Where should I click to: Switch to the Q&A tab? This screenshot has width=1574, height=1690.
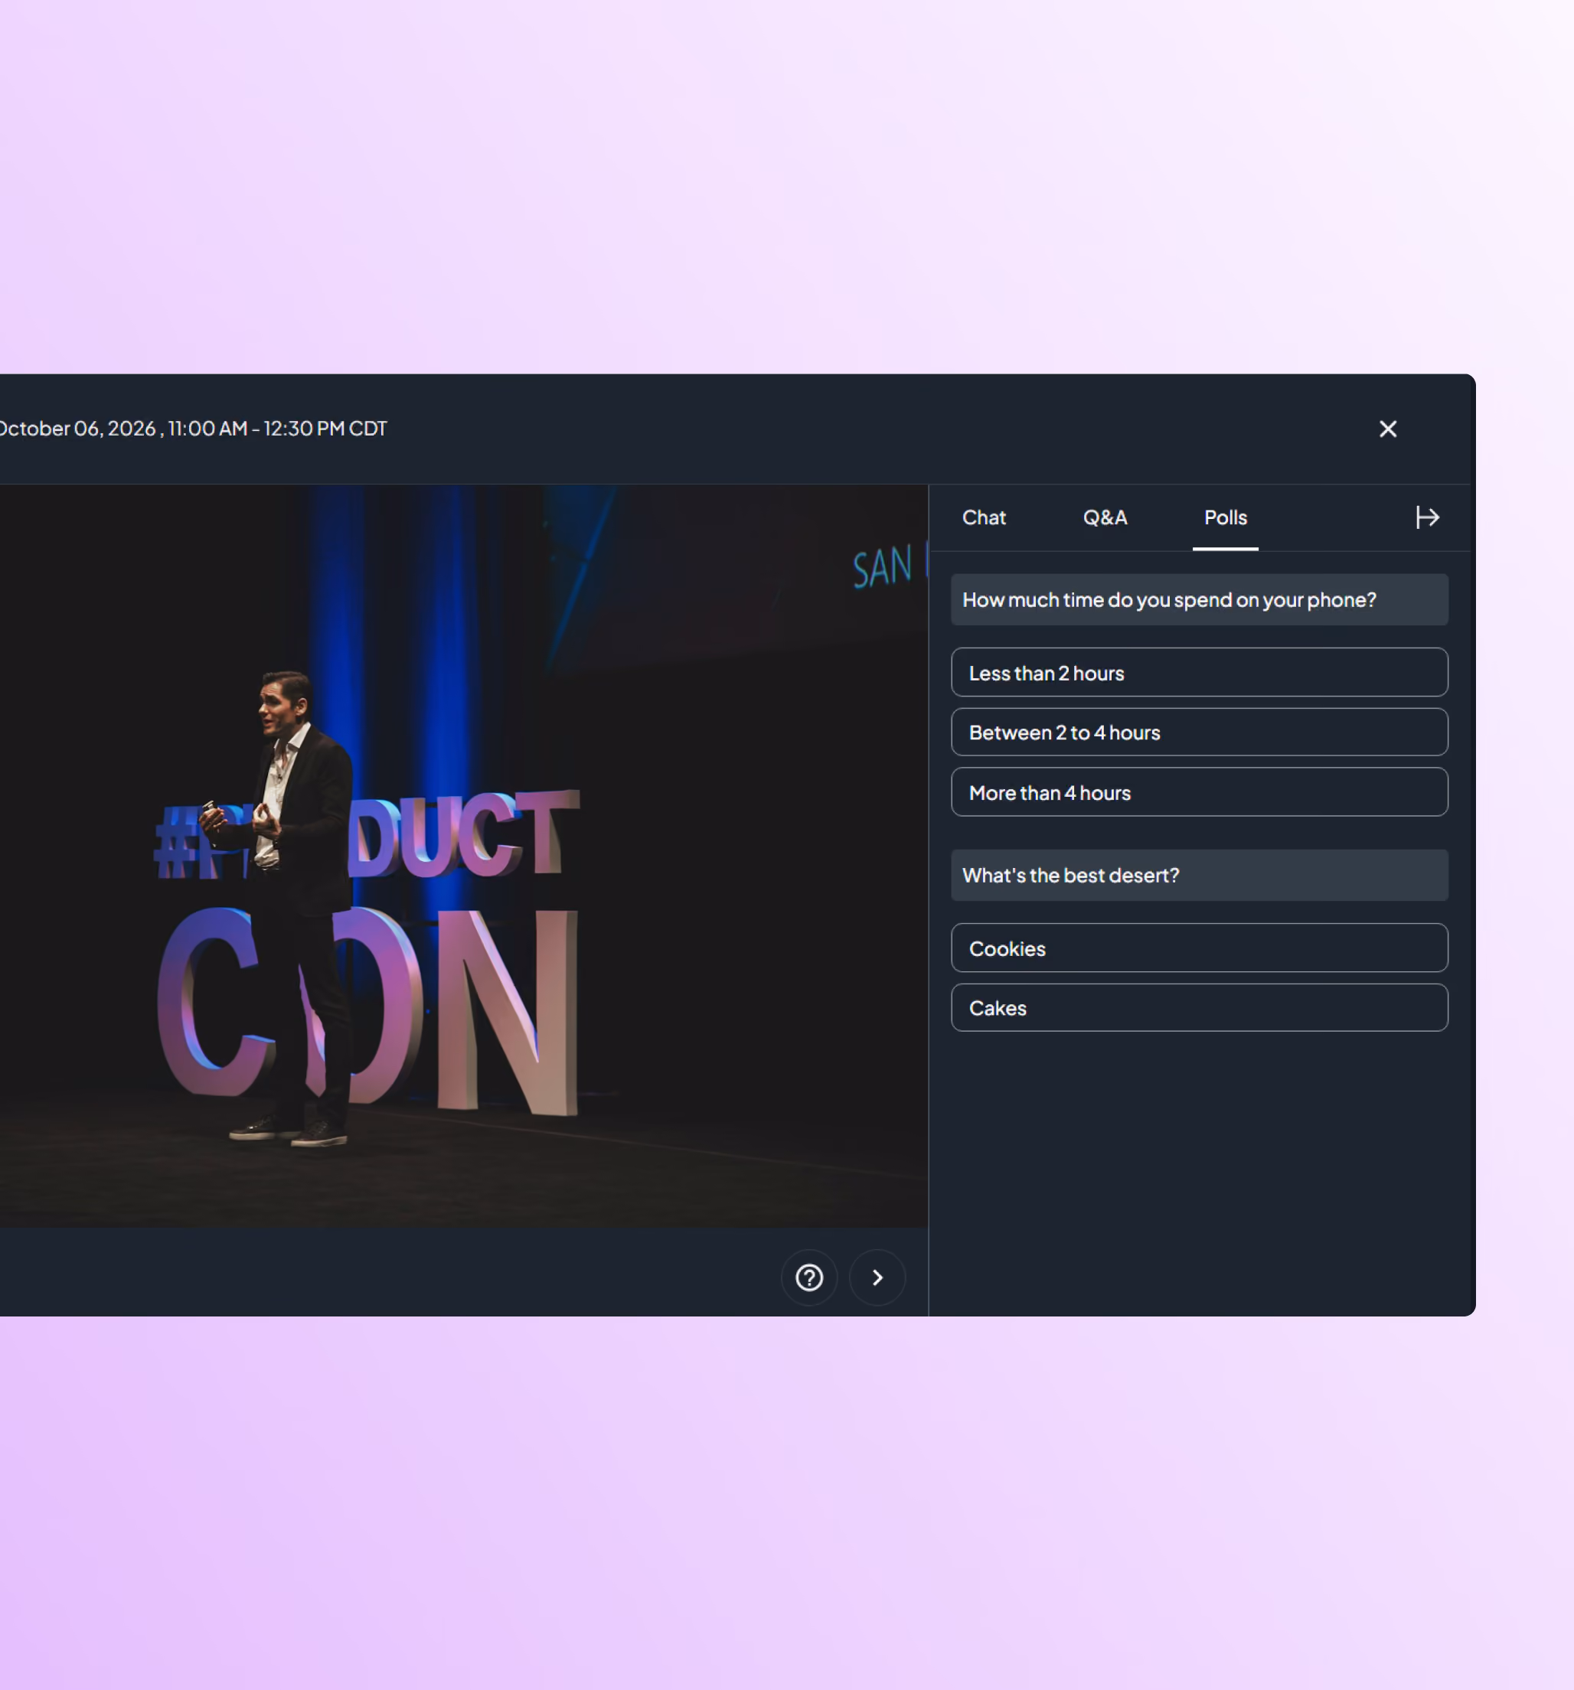[x=1105, y=517]
